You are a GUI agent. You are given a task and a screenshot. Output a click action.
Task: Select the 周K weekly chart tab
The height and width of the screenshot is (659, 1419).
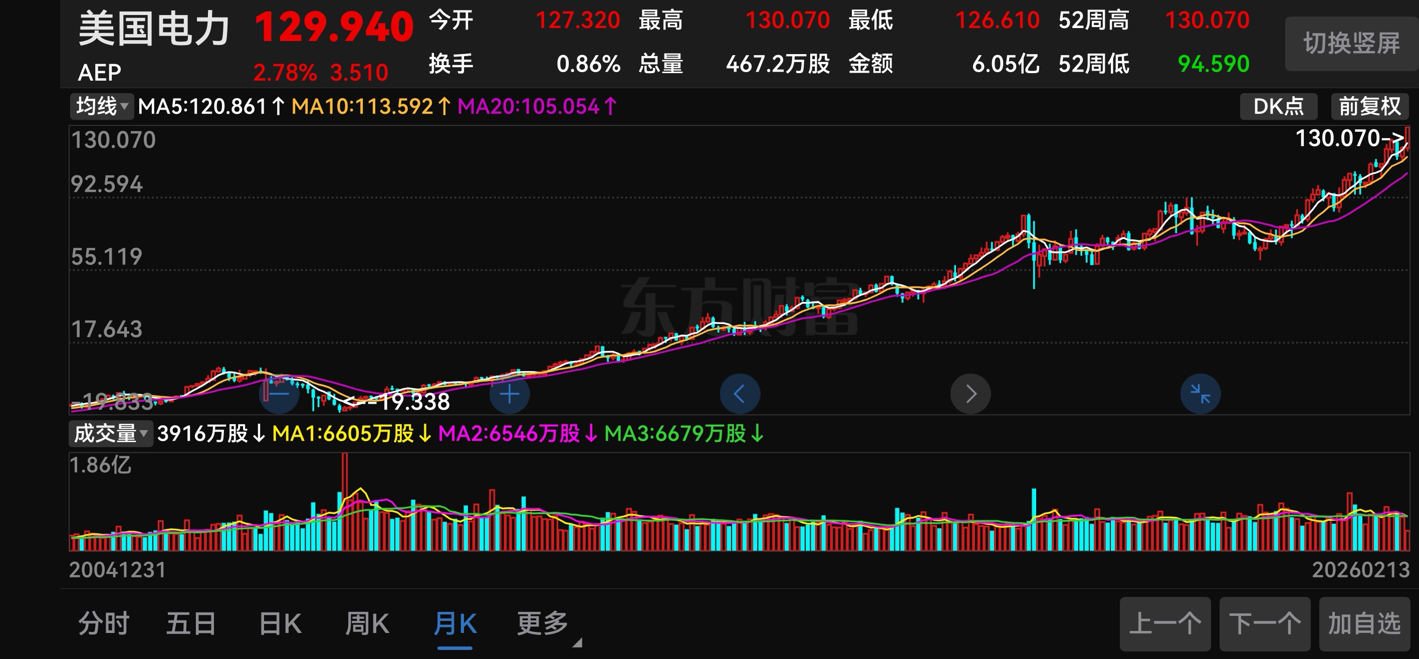click(367, 624)
